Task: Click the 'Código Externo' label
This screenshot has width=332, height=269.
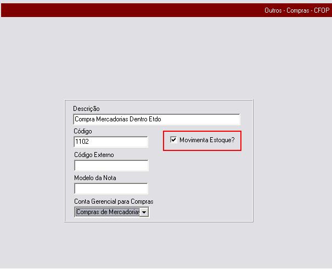Action: click(94, 155)
